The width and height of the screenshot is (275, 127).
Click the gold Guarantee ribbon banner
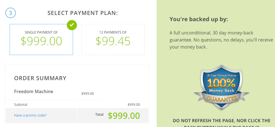pos(221,99)
